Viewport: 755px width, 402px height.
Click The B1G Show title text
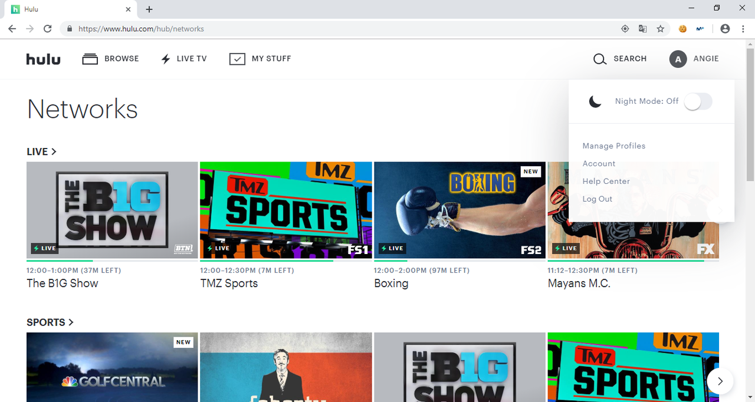(63, 284)
